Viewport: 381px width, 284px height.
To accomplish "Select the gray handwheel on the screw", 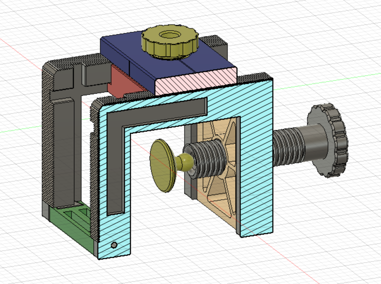I will tap(328, 140).
